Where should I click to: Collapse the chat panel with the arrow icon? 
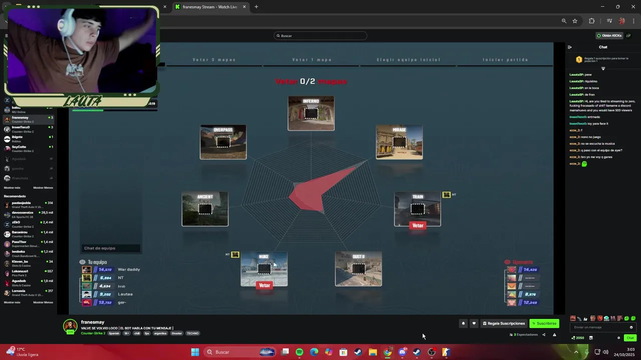pyautogui.click(x=569, y=47)
